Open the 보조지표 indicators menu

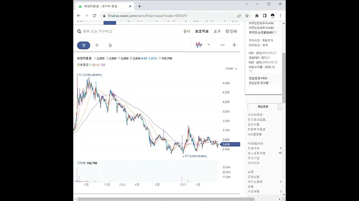click(x=202, y=31)
